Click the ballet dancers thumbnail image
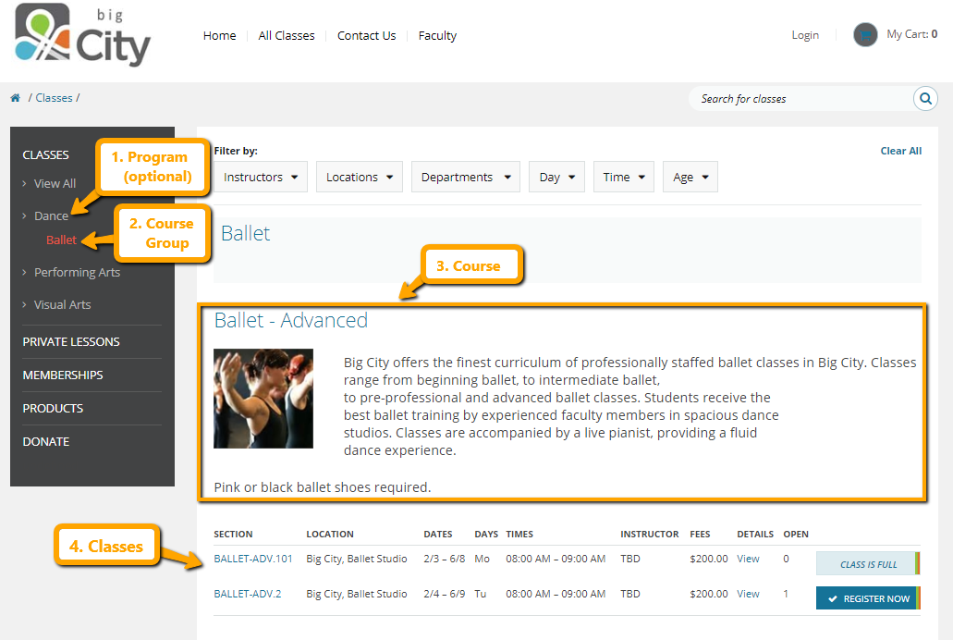Image resolution: width=953 pixels, height=640 pixels. tap(263, 399)
